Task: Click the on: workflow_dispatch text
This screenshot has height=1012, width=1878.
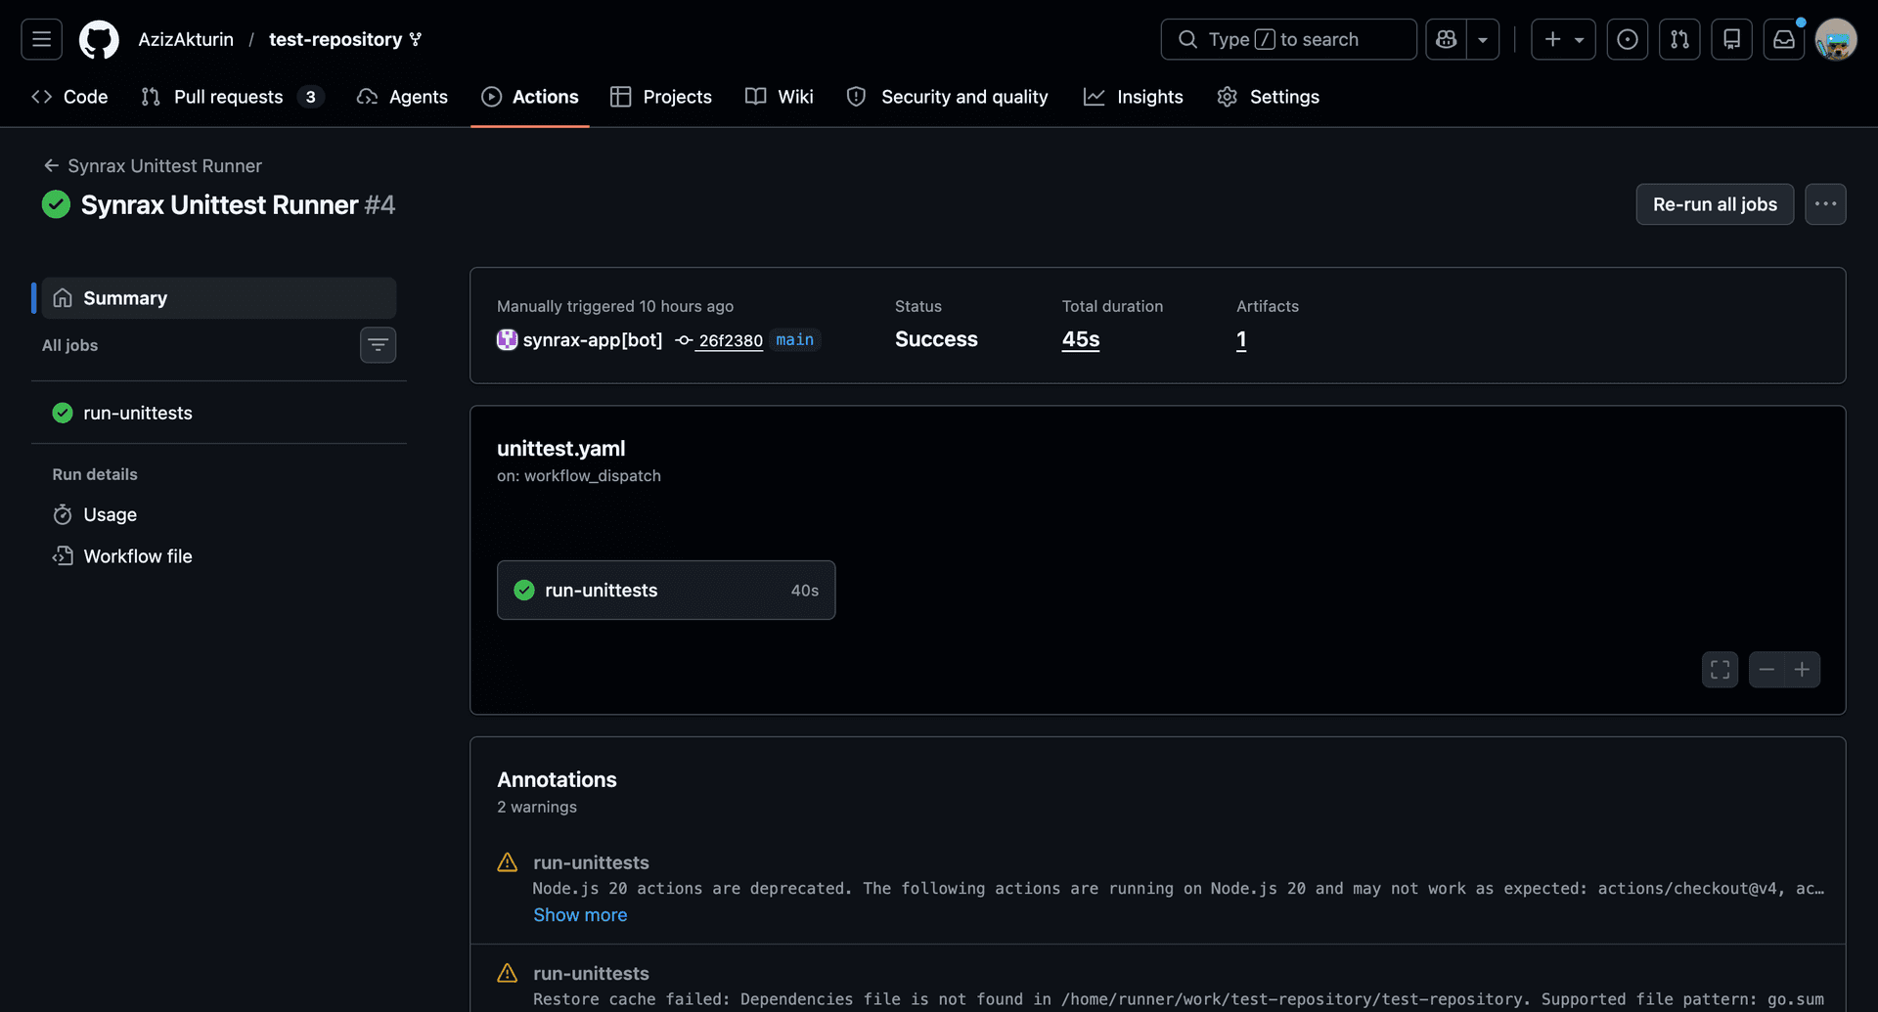Action: pos(579,476)
